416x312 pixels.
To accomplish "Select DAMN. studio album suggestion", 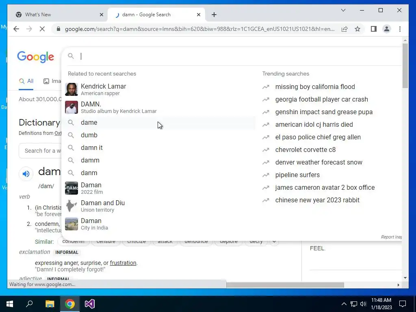I will pyautogui.click(x=160, y=107).
